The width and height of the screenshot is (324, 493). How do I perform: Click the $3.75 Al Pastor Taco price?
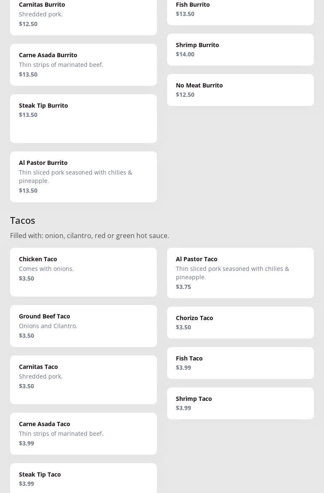click(183, 287)
